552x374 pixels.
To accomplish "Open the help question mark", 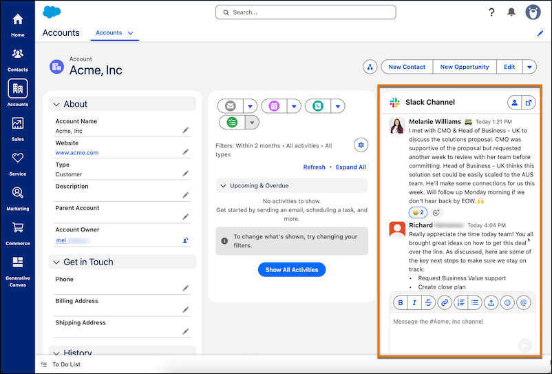I will [491, 12].
